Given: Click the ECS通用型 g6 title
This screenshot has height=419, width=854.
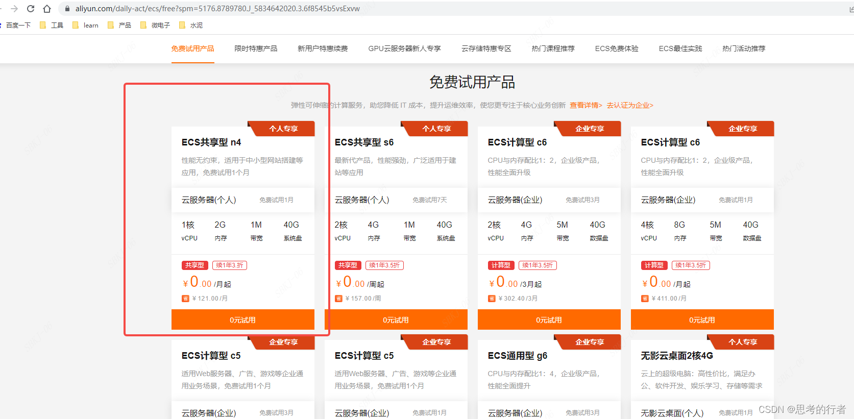Looking at the screenshot, I should [518, 356].
